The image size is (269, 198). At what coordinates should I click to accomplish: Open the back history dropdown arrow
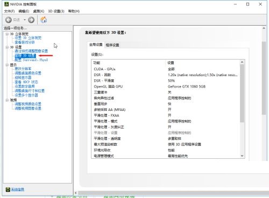tap(25, 20)
